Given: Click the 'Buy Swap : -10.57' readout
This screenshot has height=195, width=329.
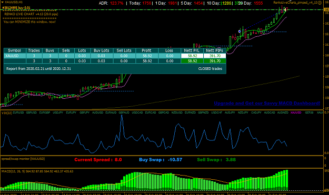Looking at the screenshot, I should click(x=161, y=160).
